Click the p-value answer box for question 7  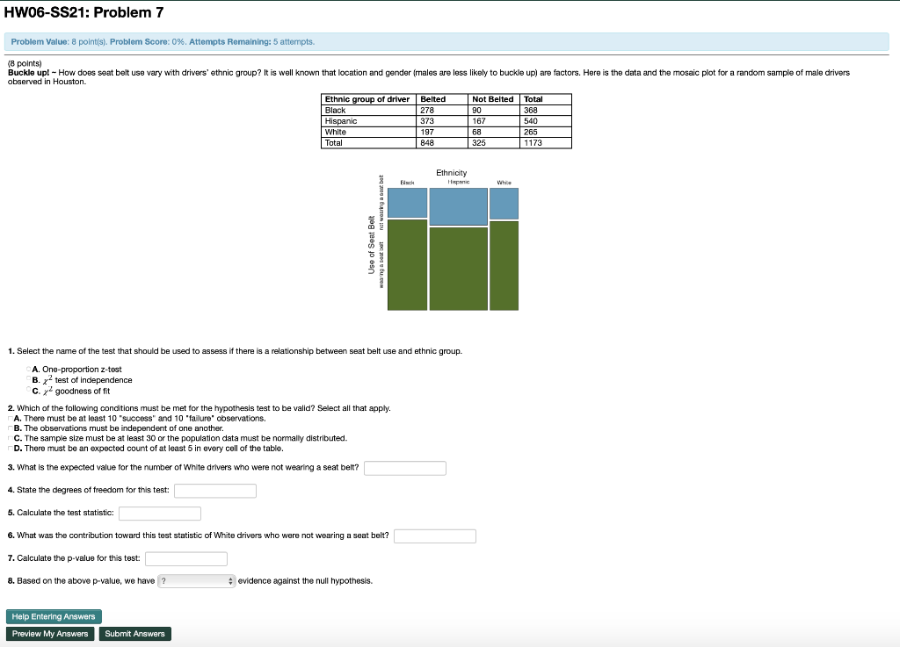(x=185, y=558)
